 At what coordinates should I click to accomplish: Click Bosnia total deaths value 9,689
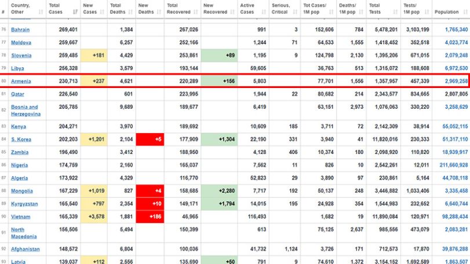tap(126, 107)
